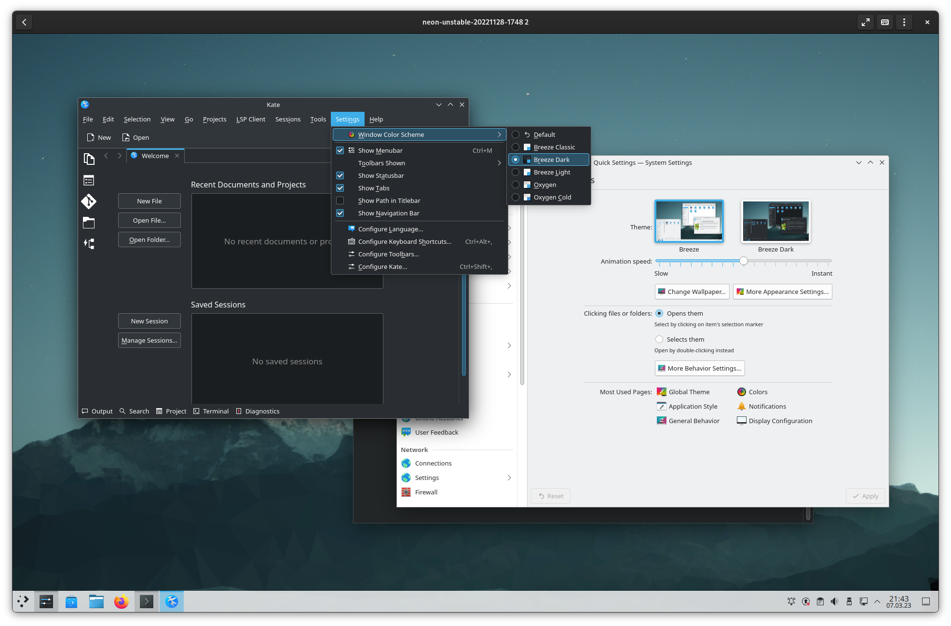
Task: Close the Welcome tab in Kate
Action: [177, 156]
